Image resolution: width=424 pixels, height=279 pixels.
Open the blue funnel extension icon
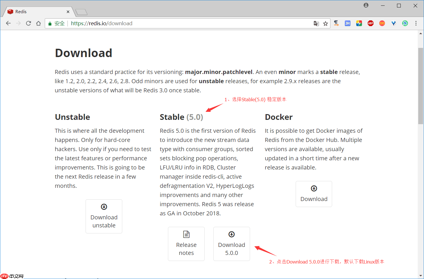coord(394,23)
